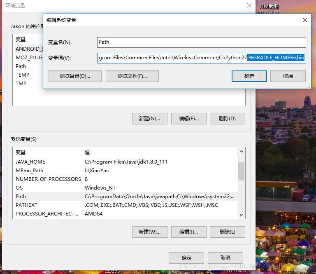The height and width of the screenshot is (274, 316).
Task: Click 删除(D) under user variables
Action: point(227,119)
